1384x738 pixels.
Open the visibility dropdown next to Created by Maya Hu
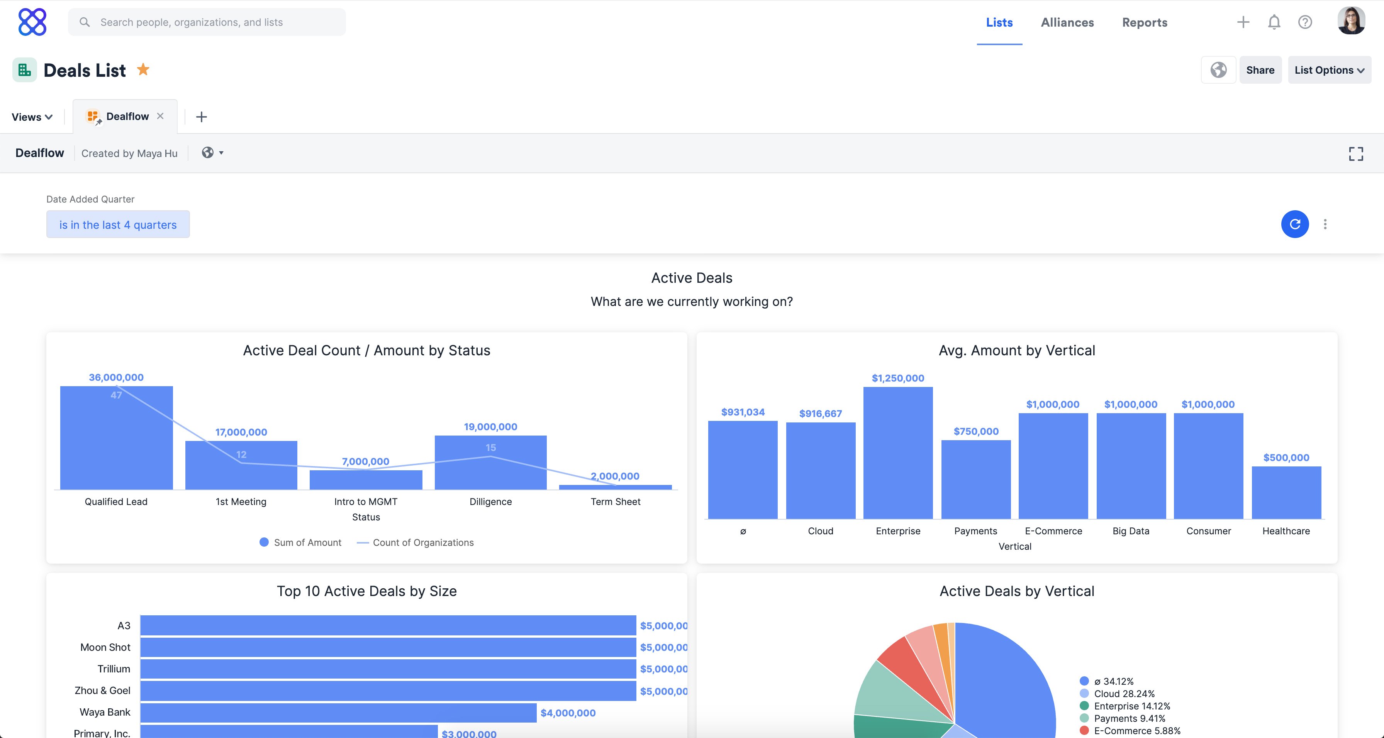click(x=213, y=153)
